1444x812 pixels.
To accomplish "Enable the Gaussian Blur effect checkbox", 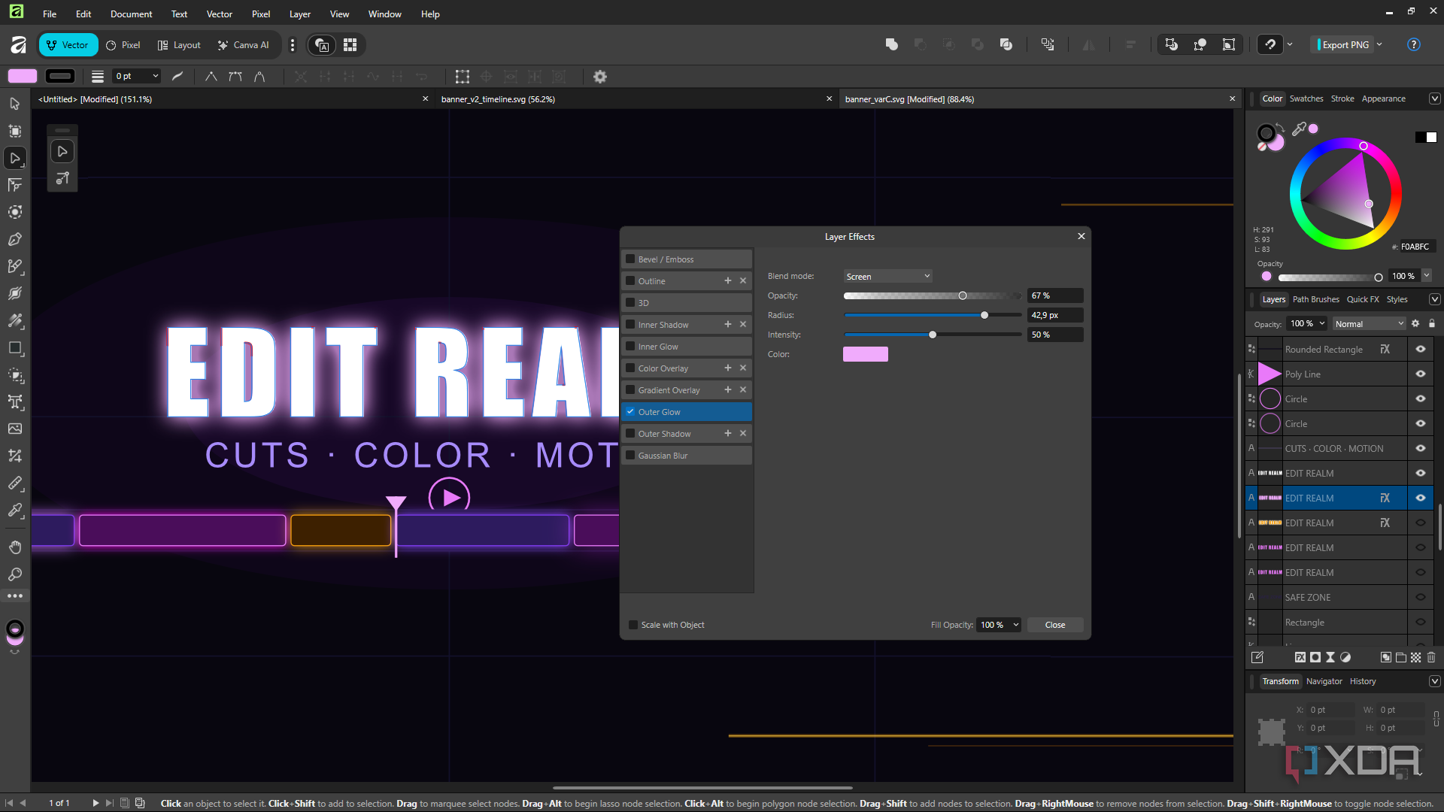I will [x=630, y=455].
